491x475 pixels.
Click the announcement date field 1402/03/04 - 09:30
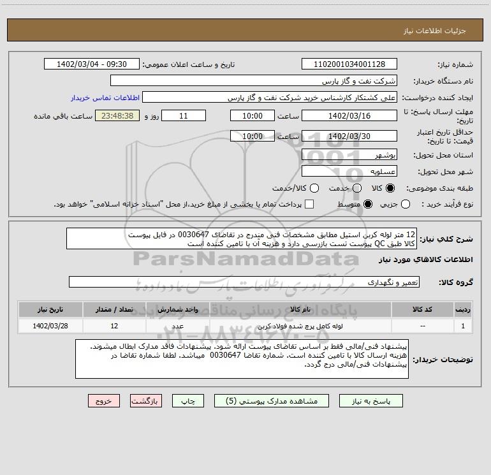click(x=92, y=64)
